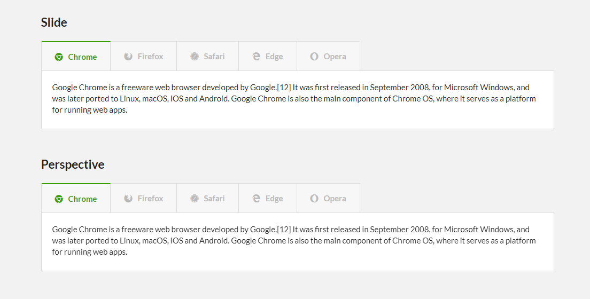The image size is (590, 299).
Task: Click the Chrome icon in the Perspective tabs
Action: [x=59, y=199]
